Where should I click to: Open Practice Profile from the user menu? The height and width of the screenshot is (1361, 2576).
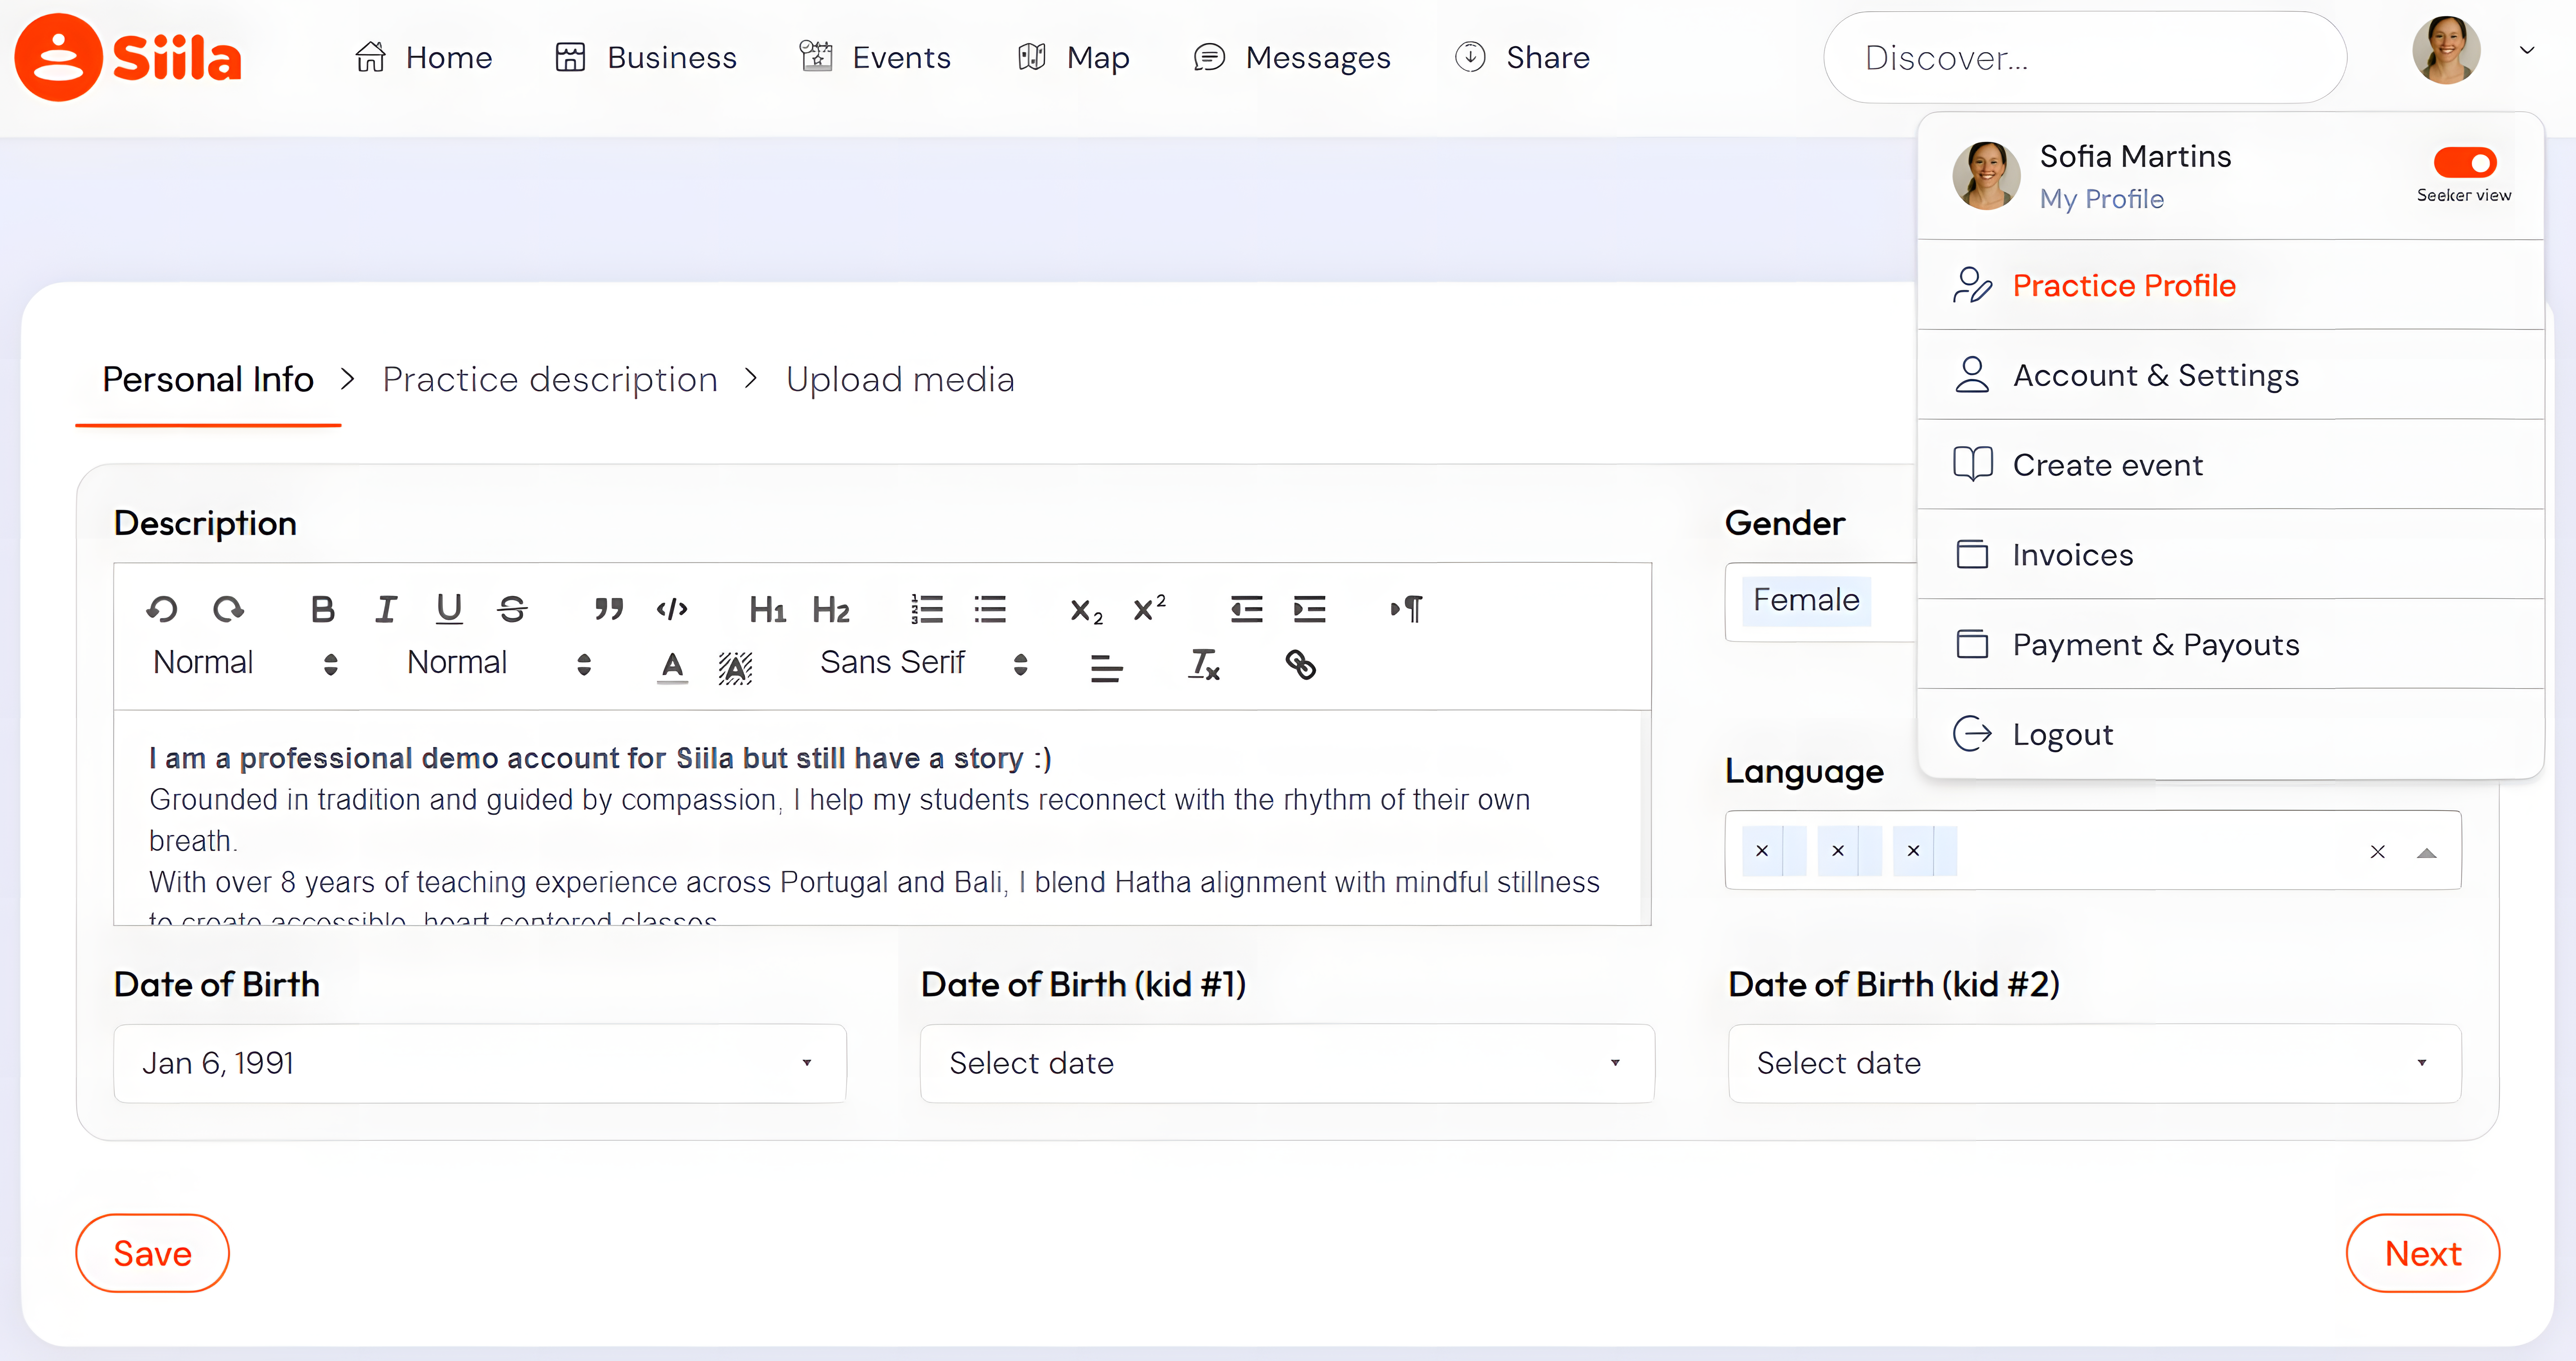click(2231, 286)
